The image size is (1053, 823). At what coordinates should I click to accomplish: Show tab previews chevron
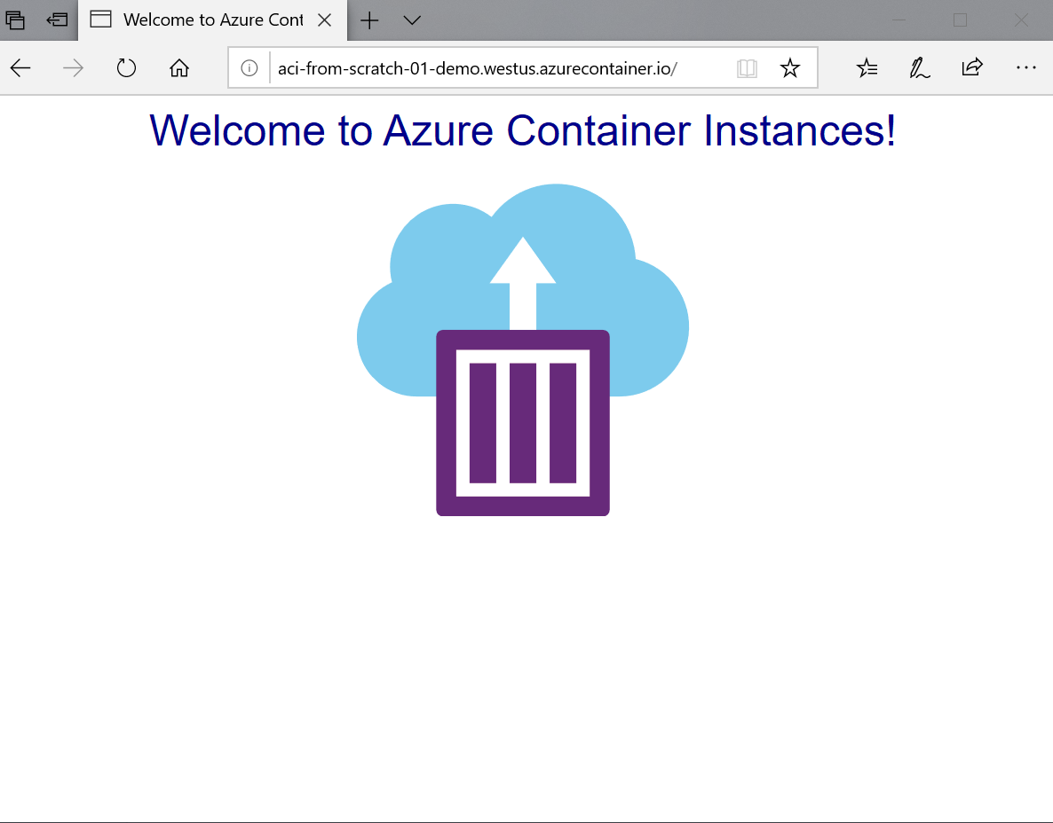(x=412, y=20)
